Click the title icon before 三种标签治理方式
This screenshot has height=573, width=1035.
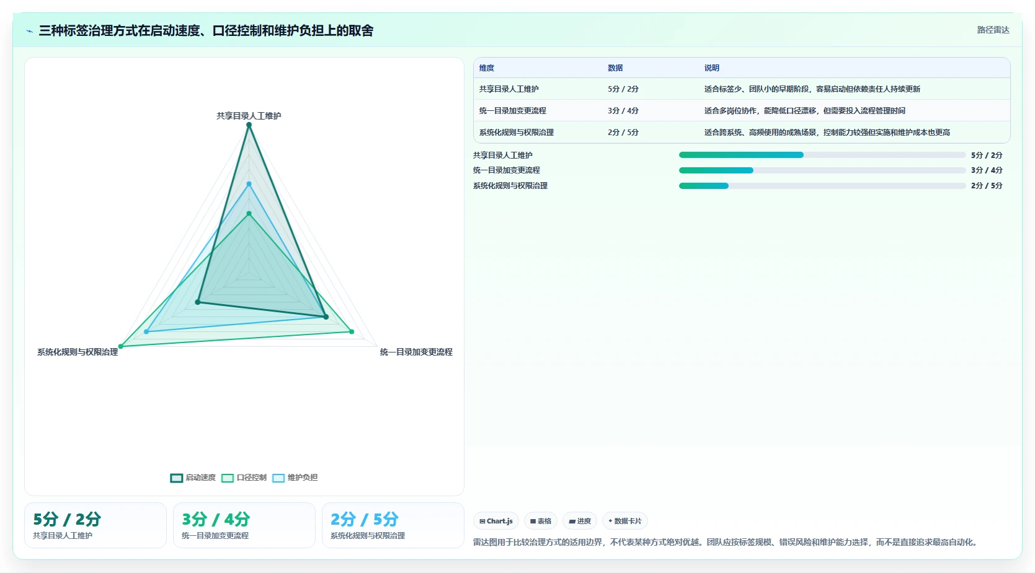[29, 31]
